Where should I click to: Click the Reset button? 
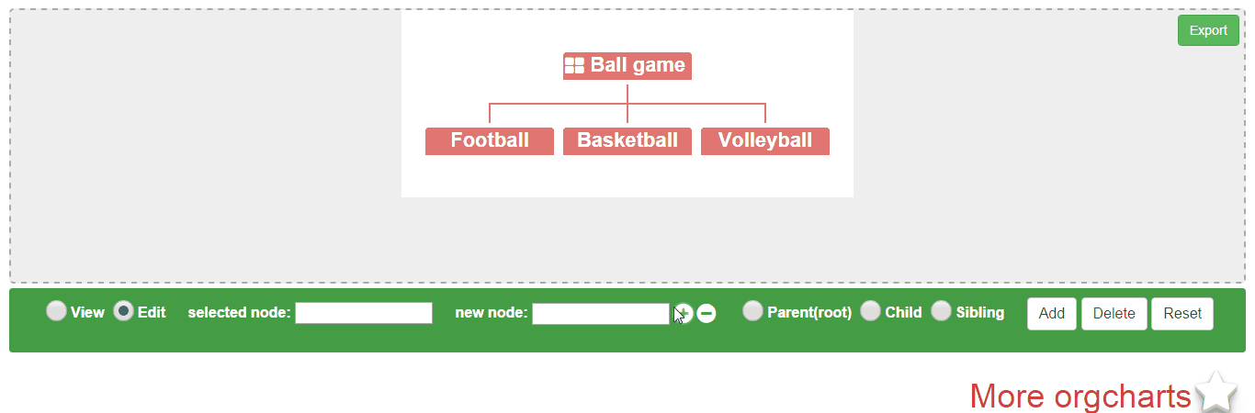(x=1182, y=314)
